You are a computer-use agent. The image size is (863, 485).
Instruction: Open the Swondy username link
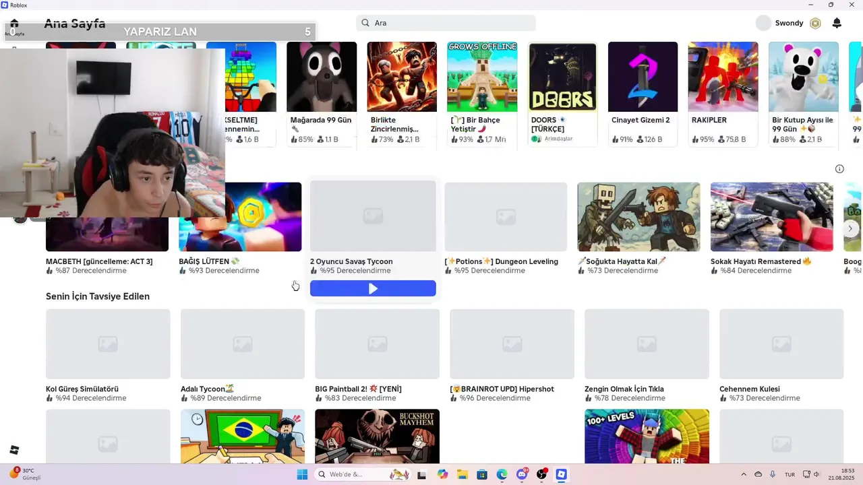click(789, 23)
